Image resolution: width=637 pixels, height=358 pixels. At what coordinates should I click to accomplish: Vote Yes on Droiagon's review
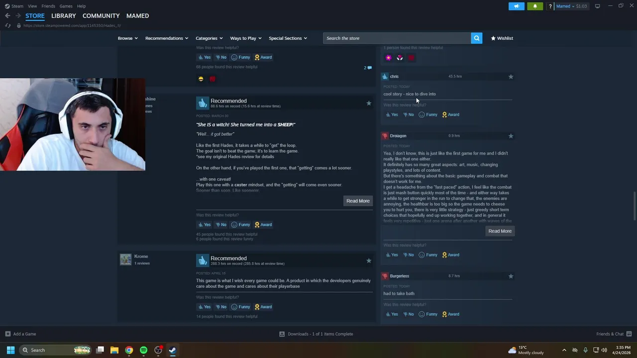[392, 255]
